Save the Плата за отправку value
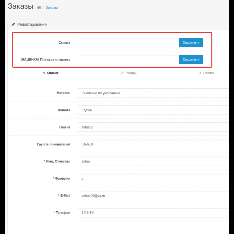234x234 pixels. [191, 59]
